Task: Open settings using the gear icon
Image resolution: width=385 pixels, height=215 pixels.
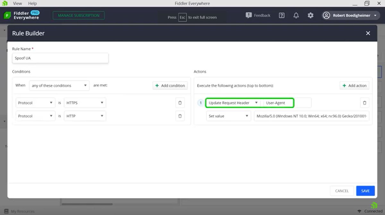Action: [x=310, y=15]
